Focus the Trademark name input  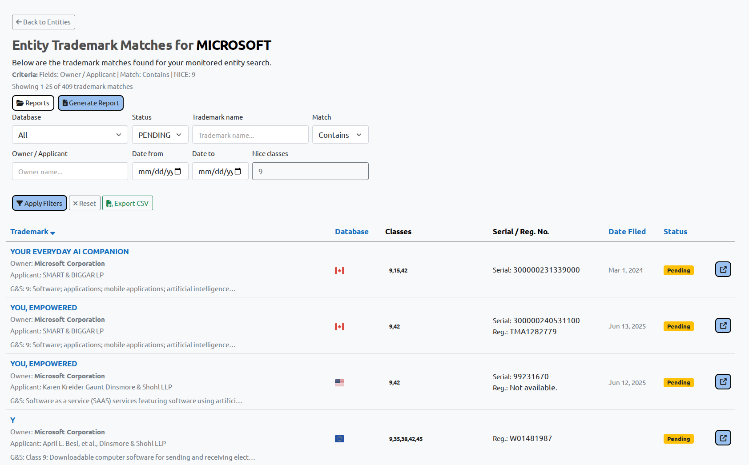click(x=250, y=135)
